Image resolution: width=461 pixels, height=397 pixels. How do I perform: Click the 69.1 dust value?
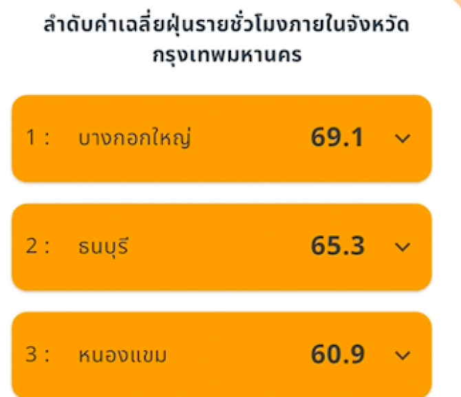[x=336, y=138]
